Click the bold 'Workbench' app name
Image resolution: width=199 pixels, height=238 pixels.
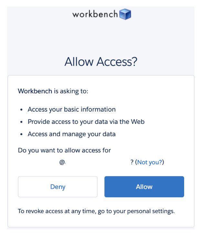point(35,91)
